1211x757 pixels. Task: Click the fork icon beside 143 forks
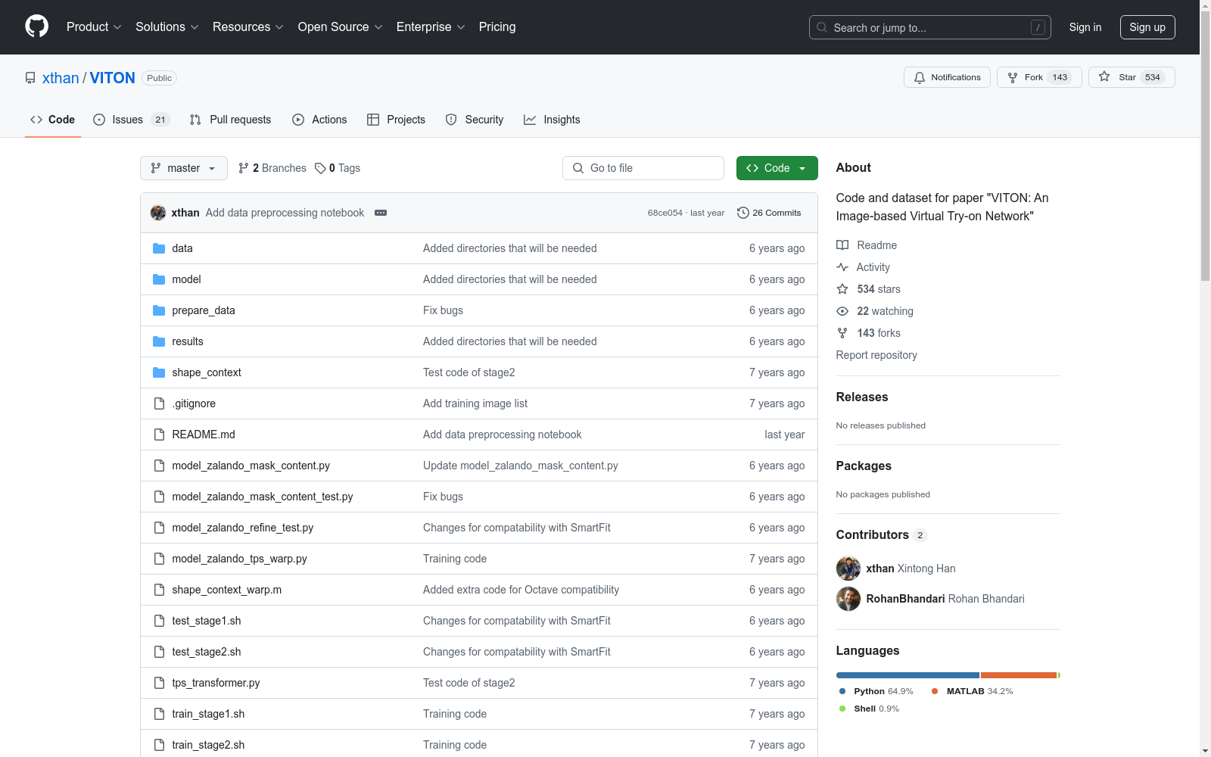842,333
